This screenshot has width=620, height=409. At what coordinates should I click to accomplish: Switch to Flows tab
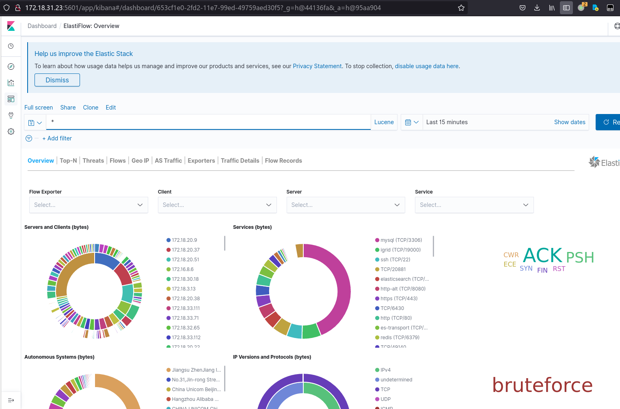[118, 161]
